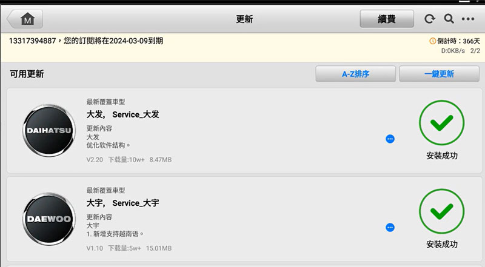Open search with the magnifier icon
Viewport: 485px width, 267px height.
tap(449, 19)
